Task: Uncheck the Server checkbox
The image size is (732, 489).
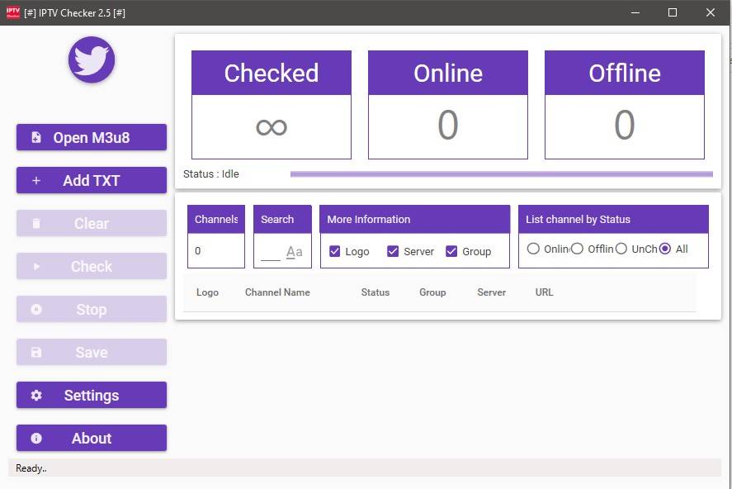Action: coord(393,251)
